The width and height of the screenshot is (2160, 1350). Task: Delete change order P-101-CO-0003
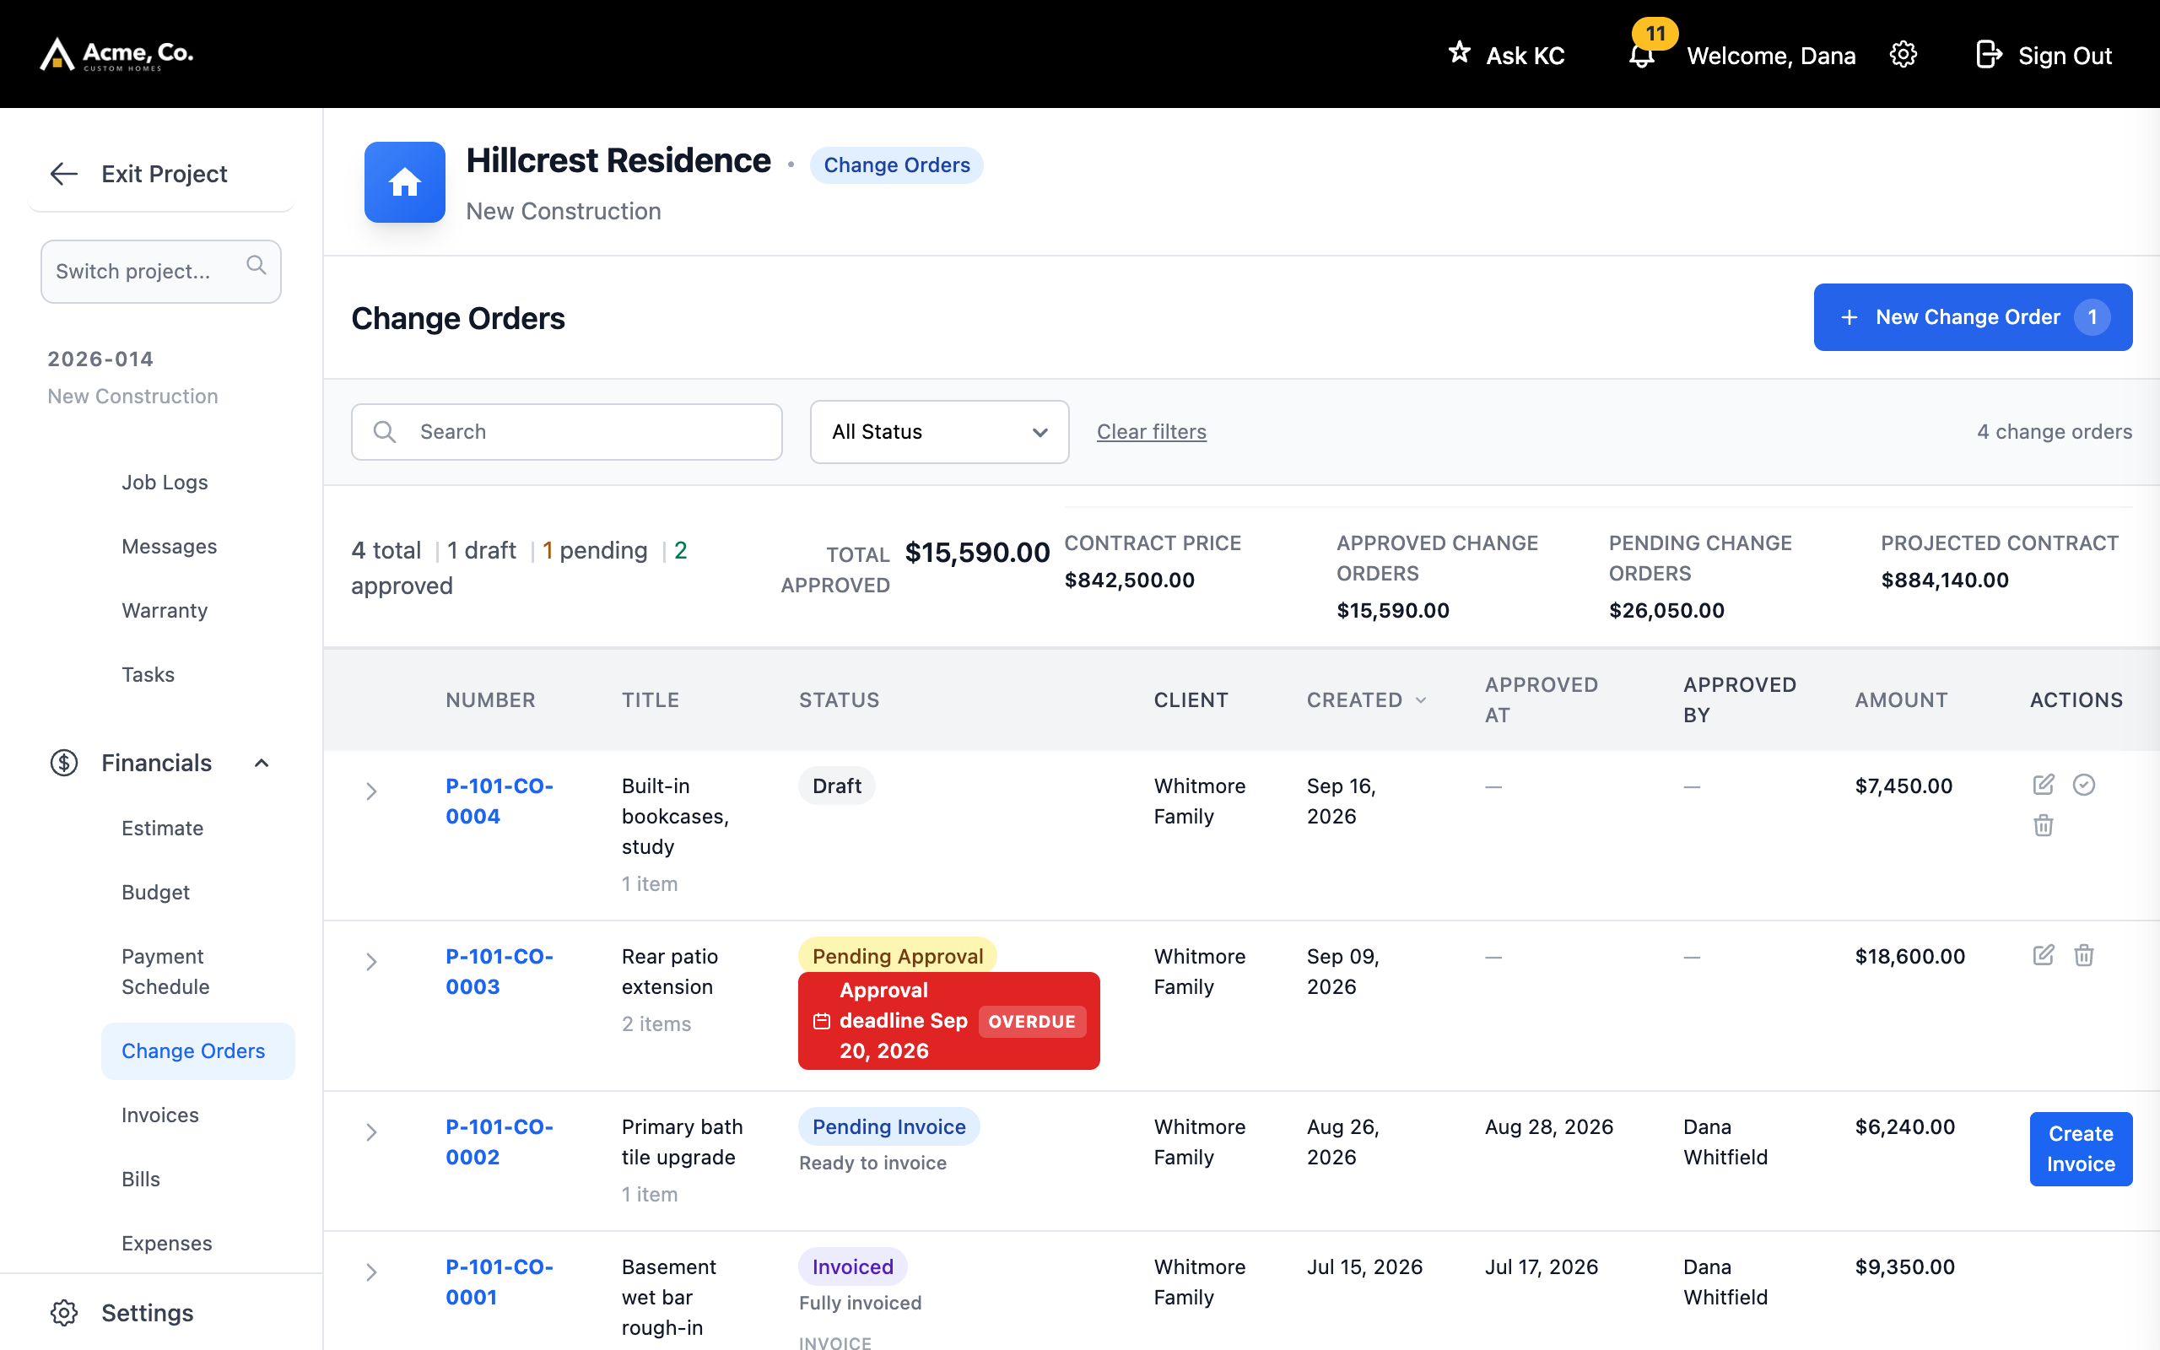click(2083, 955)
